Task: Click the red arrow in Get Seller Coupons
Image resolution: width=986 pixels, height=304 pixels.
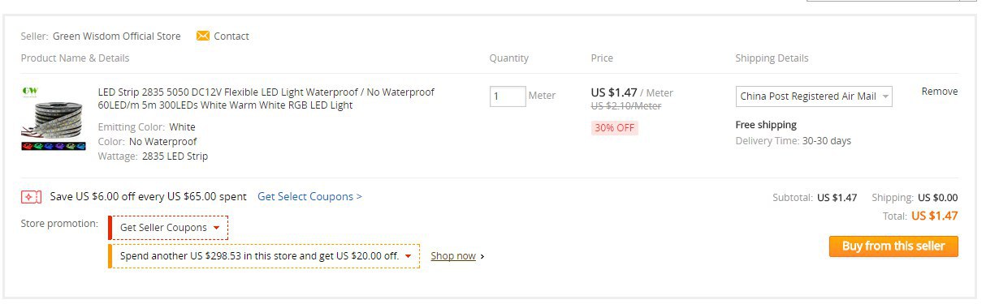Action: click(216, 228)
